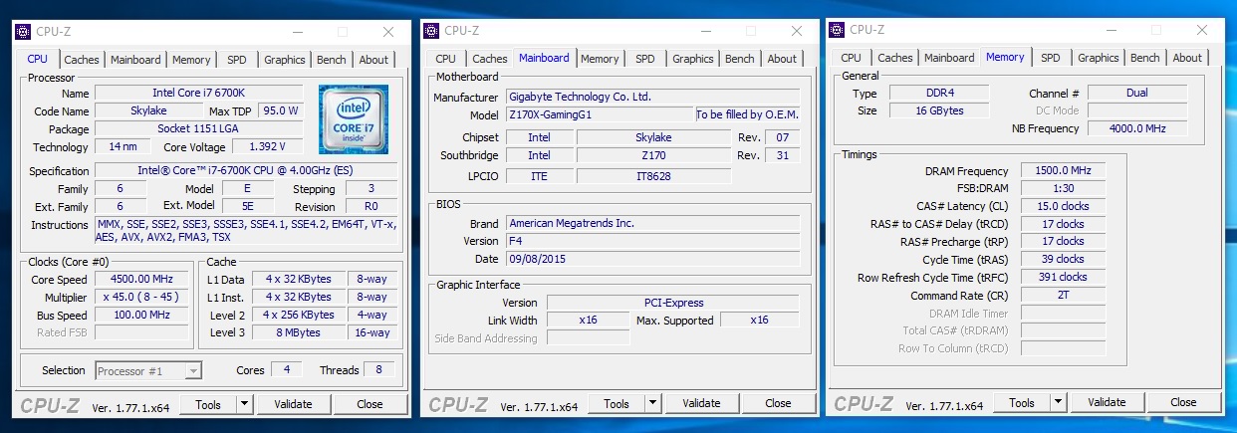Select the Graphics tab in the Memory window
This screenshot has width=1237, height=433.
pos(1099,58)
